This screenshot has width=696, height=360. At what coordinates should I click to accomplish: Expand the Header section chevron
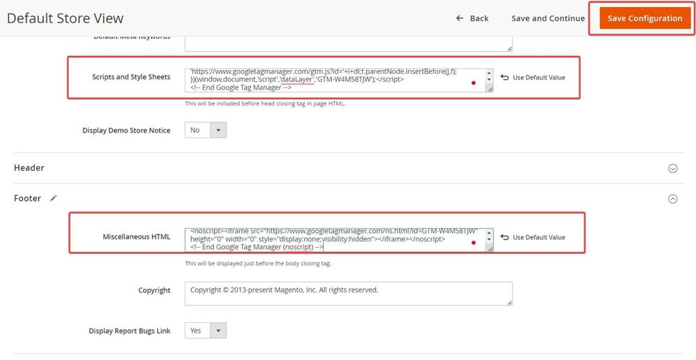[672, 168]
